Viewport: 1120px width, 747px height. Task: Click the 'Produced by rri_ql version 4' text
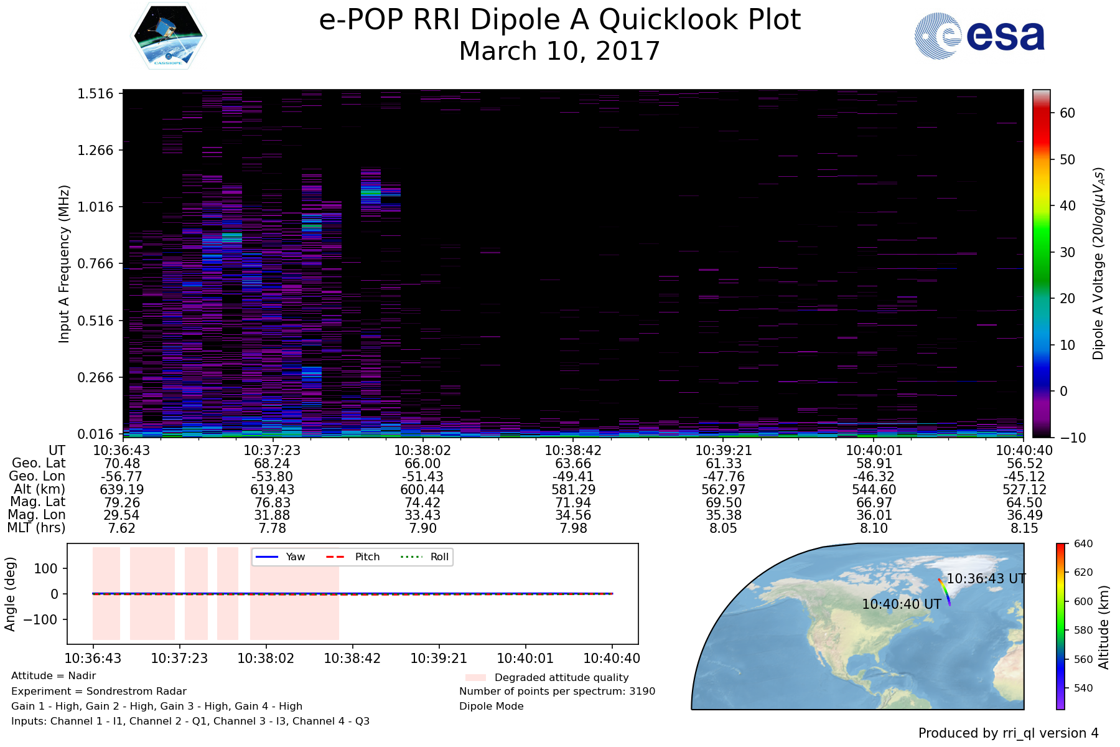(1008, 733)
